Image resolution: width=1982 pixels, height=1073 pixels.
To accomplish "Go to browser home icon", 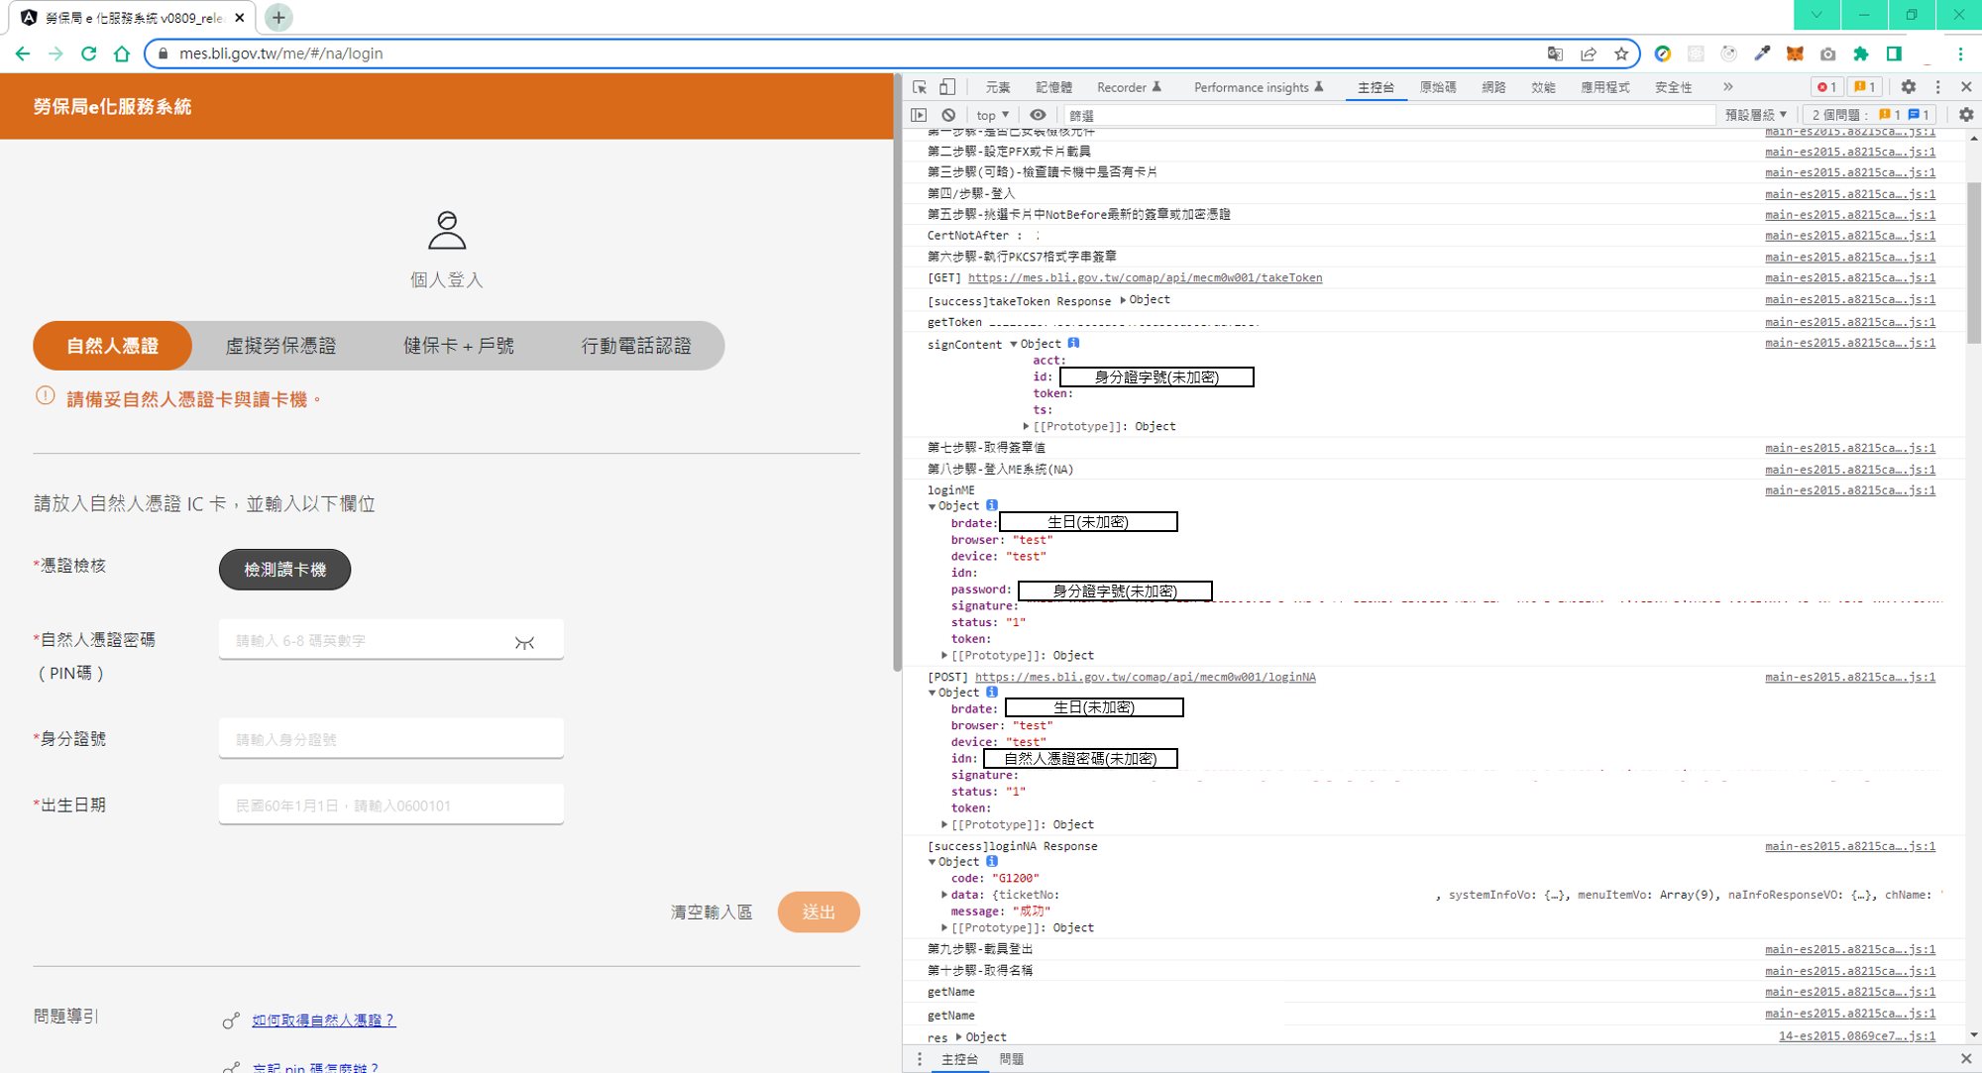I will point(122,54).
